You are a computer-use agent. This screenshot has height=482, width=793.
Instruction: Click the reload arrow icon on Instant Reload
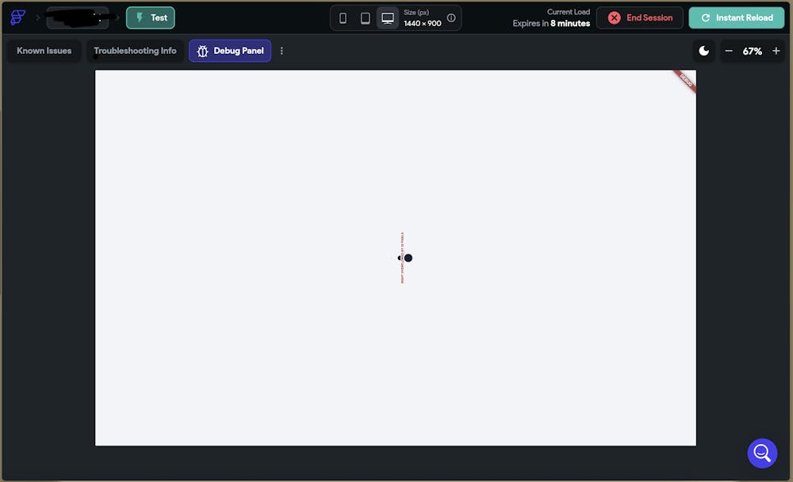[x=705, y=17]
